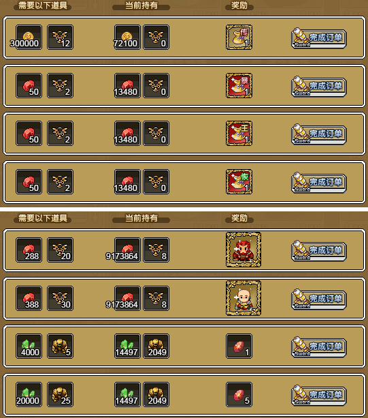Select the bald hero reward portrait

(244, 298)
